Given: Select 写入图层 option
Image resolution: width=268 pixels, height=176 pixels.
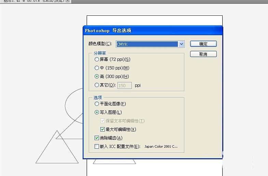Looking at the screenshot, I should (97, 112).
